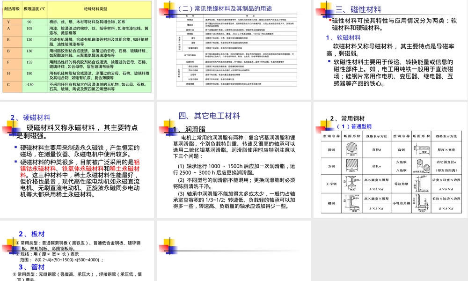
Task: Click the table header 极限温度/°C
Action: (35, 9)
